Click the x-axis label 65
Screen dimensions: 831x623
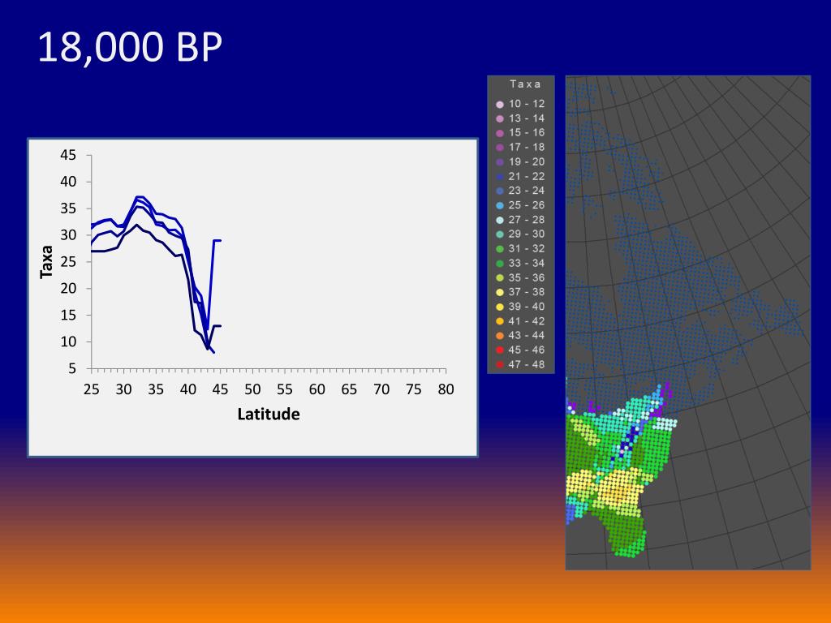pyautogui.click(x=349, y=389)
